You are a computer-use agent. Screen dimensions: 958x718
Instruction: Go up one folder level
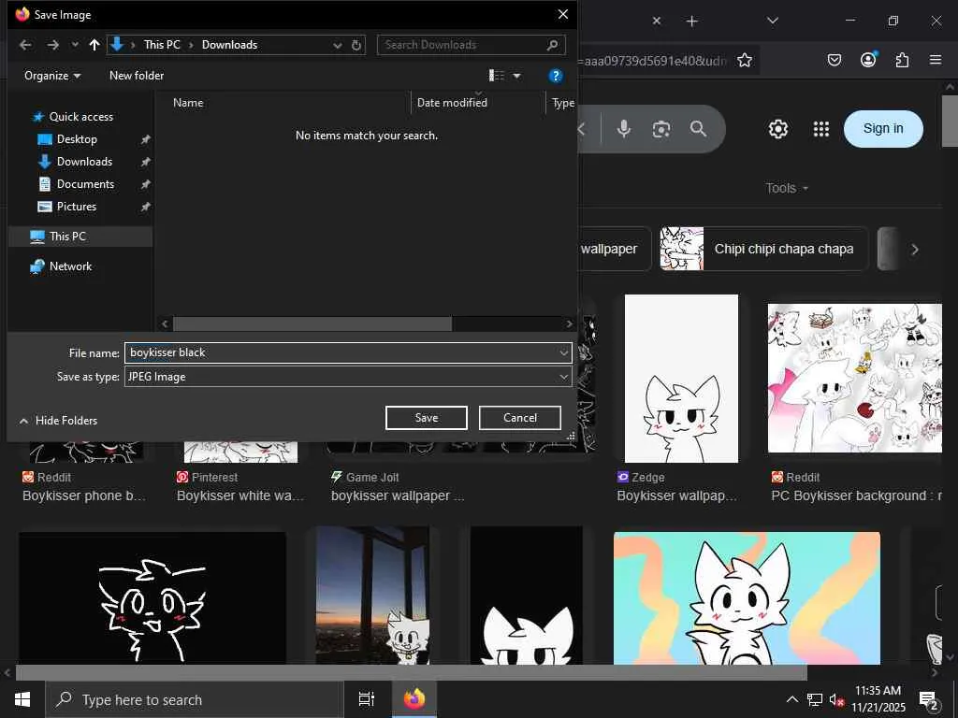click(94, 45)
